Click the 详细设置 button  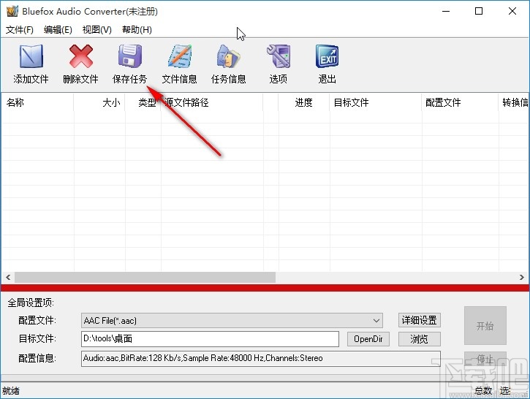point(419,320)
